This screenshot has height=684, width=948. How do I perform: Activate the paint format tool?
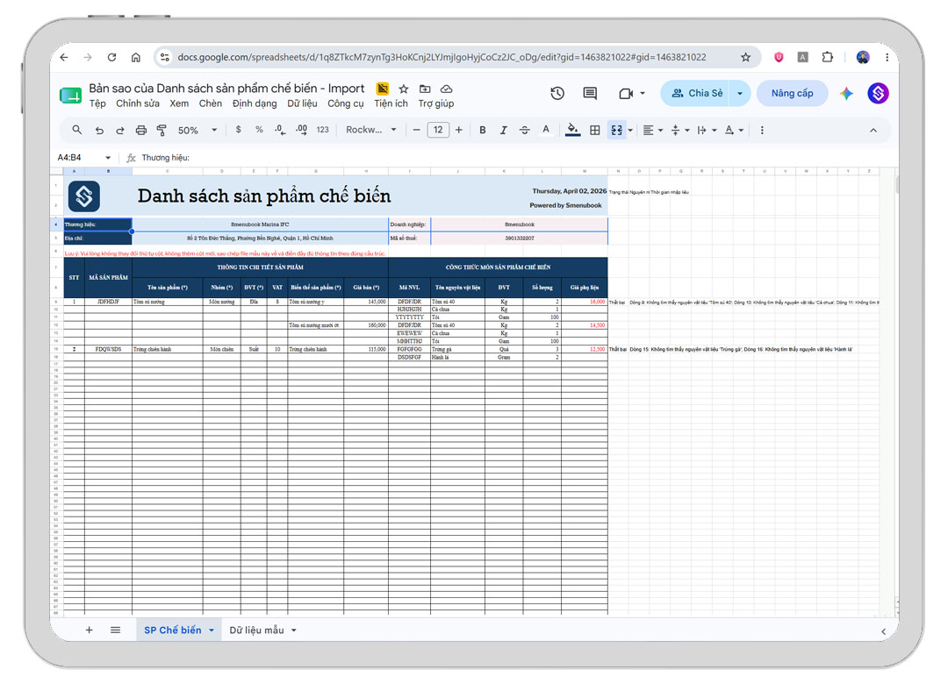[162, 130]
